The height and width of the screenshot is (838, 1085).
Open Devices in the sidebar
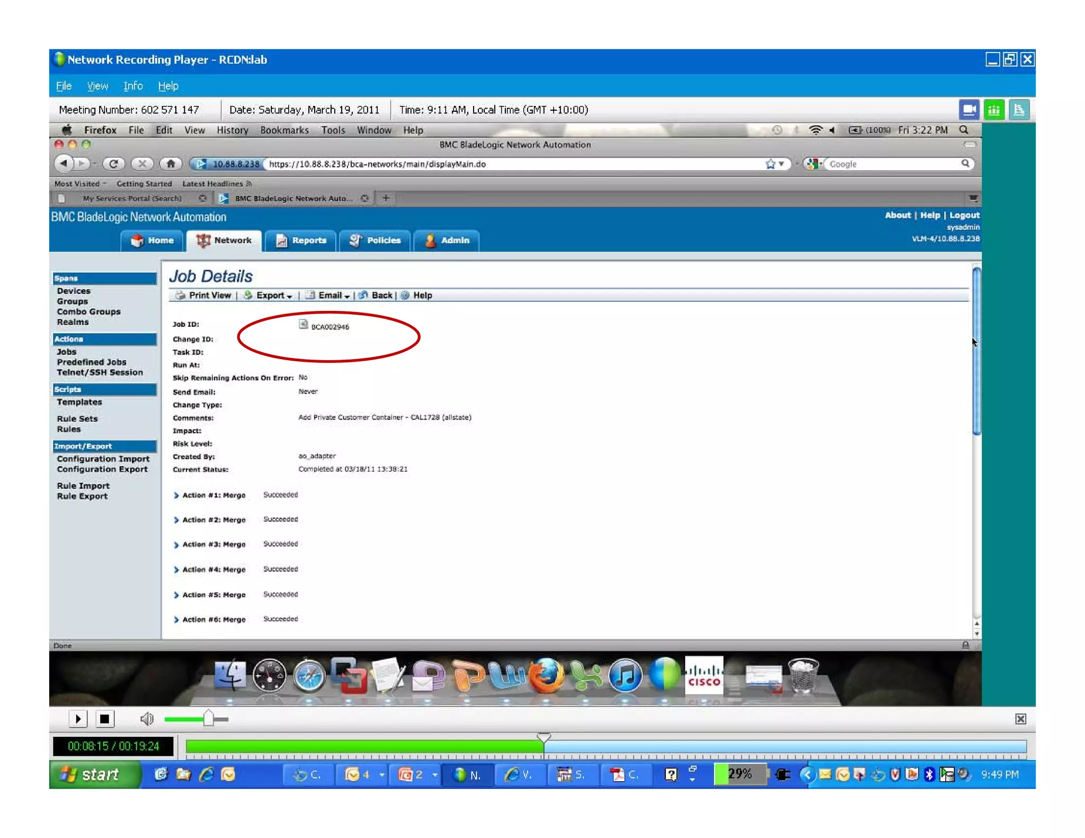click(74, 291)
